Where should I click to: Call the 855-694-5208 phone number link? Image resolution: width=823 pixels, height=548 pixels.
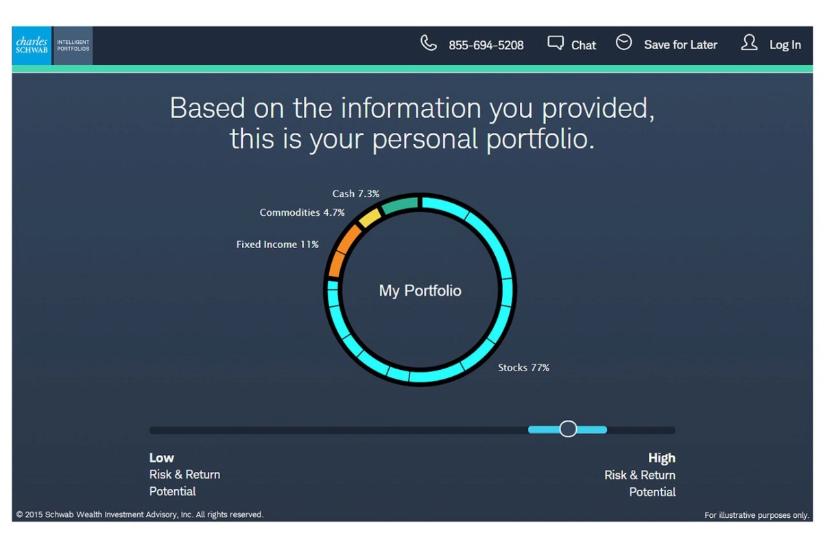(x=486, y=45)
